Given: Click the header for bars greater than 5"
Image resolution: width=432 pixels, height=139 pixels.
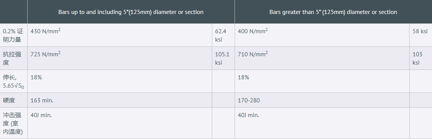Looking at the screenshot, I should click(x=333, y=12).
